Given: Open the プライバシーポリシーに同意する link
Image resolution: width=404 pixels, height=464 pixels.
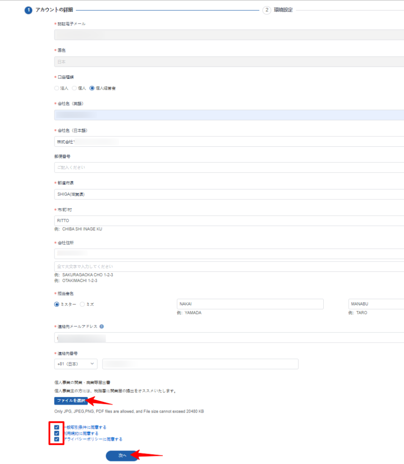Looking at the screenshot, I should click(93, 439).
